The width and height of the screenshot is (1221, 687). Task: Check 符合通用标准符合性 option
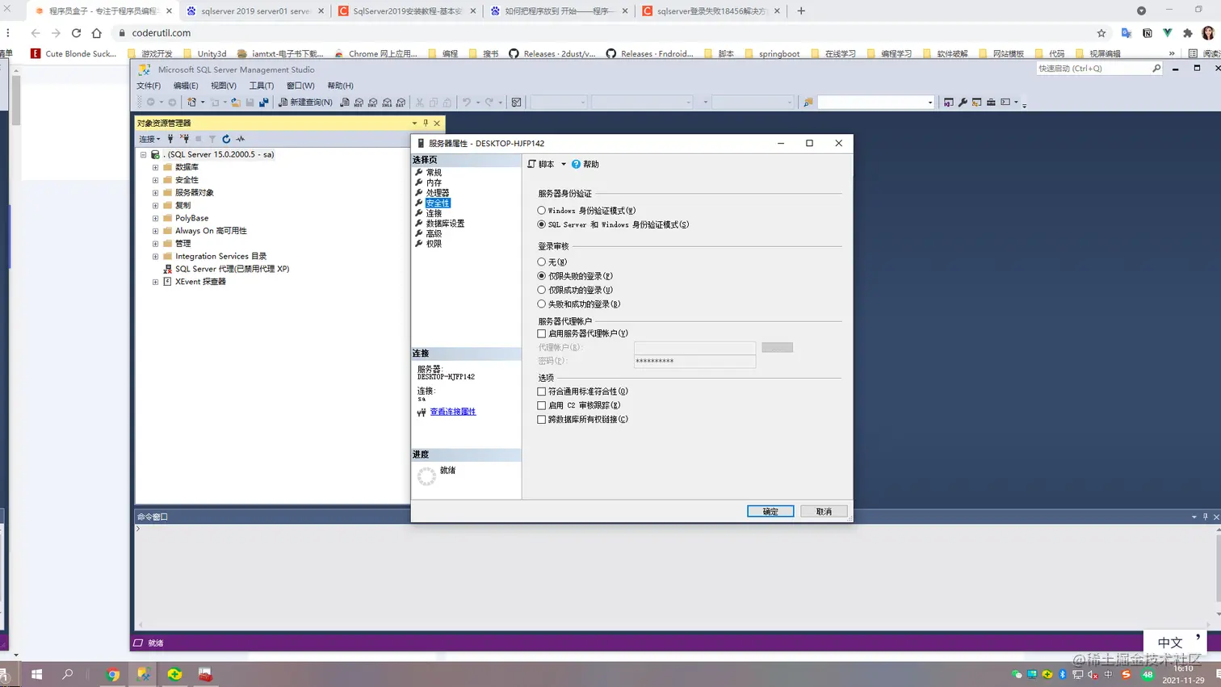click(542, 392)
